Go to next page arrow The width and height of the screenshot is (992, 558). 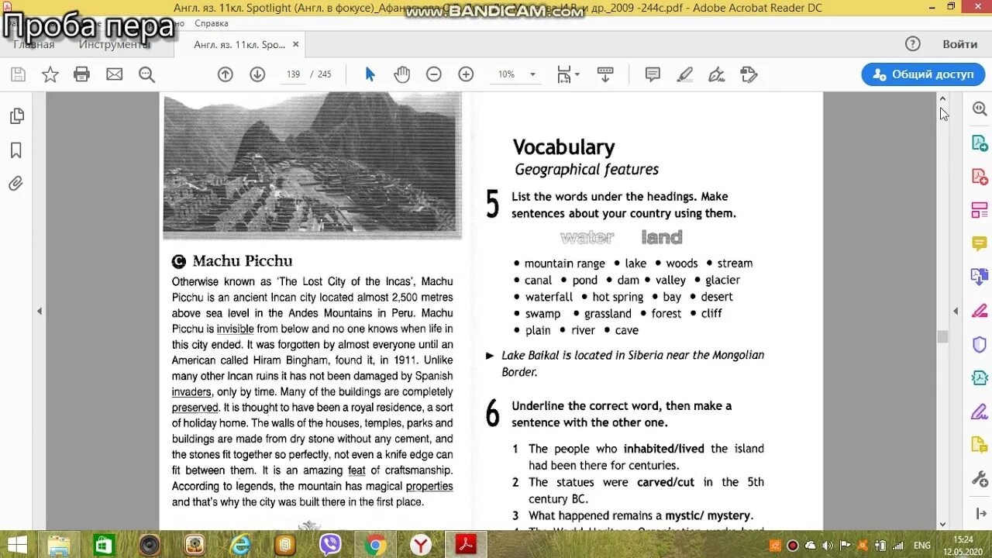(x=257, y=74)
